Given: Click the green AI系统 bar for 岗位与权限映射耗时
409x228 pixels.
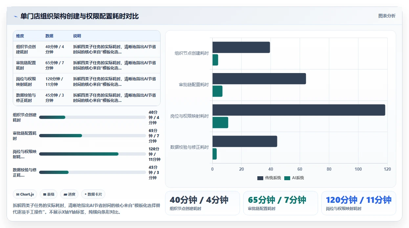Looking at the screenshot, I should tap(220, 123).
